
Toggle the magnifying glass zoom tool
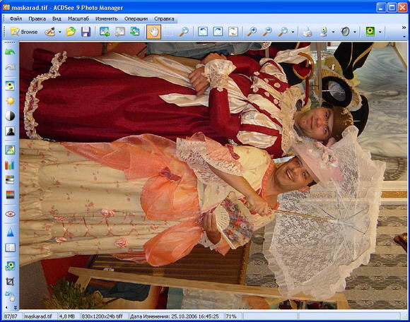click(x=184, y=32)
